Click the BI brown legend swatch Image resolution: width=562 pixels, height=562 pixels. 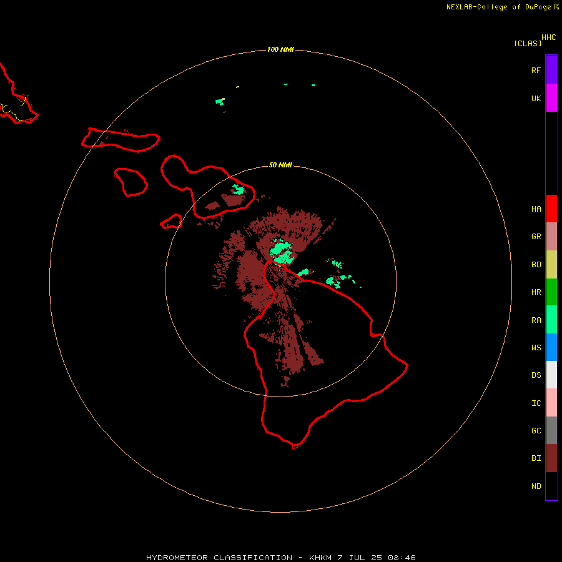coord(551,458)
